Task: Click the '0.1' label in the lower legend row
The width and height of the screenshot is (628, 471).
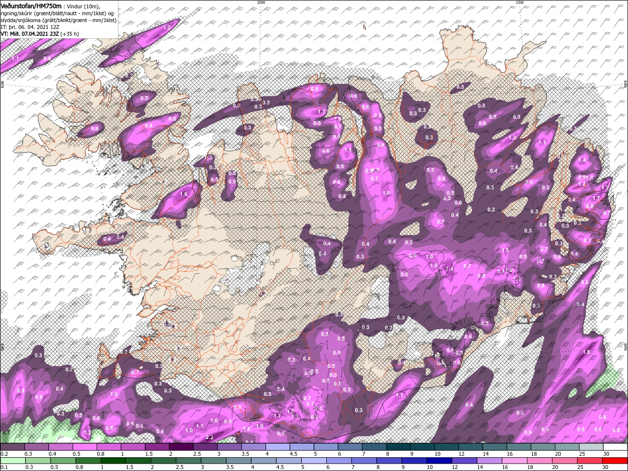Action: point(4,468)
